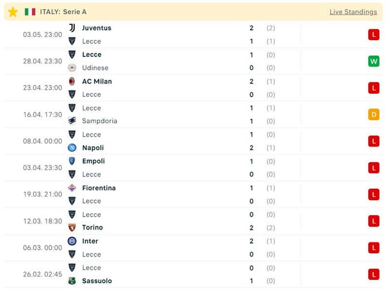
Task: Click the yellow favorite star icon
Action: point(13,12)
